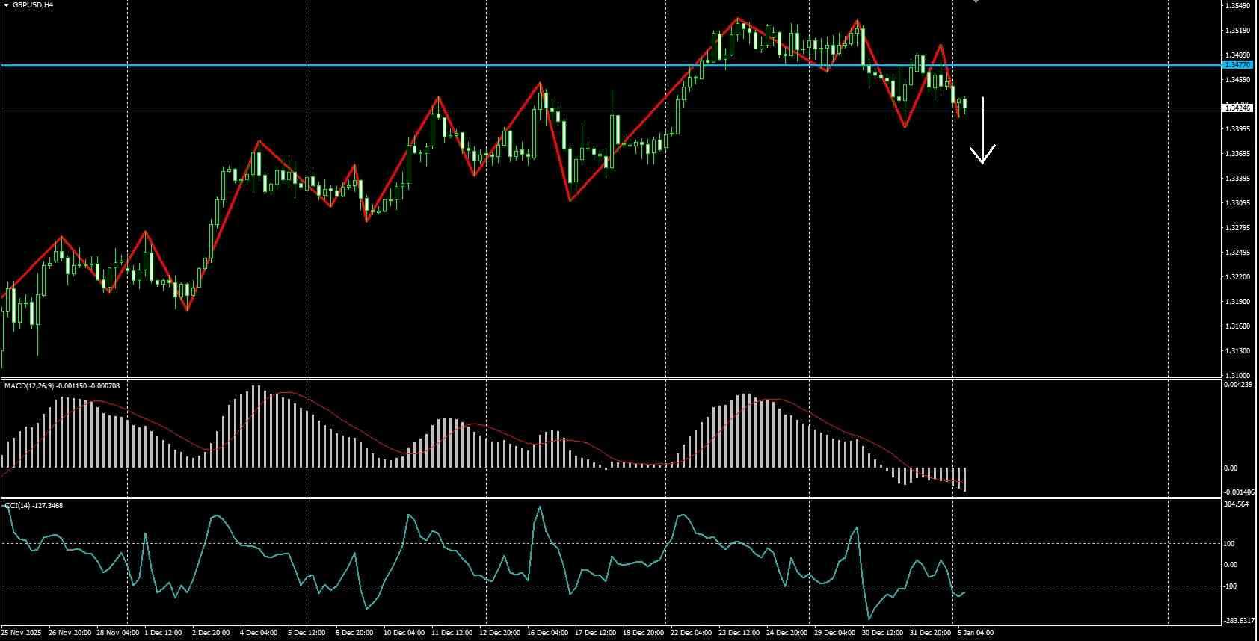Select the MACD(12,26,9) indicator label
Viewport: 1259px width, 641px height.
(x=61, y=386)
